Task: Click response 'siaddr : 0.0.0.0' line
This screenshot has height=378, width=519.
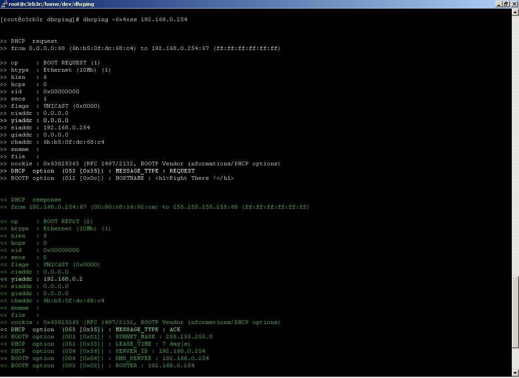Action: coord(34,286)
